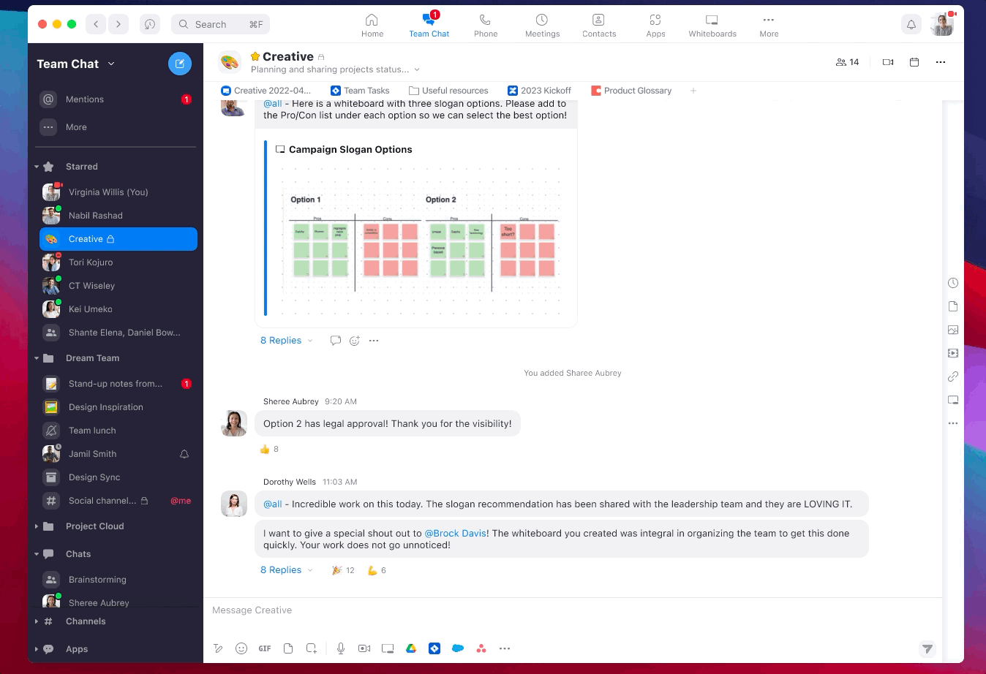Screen dimensions: 986x674
Task: Open channel header three-dot menu
Action: (x=941, y=62)
